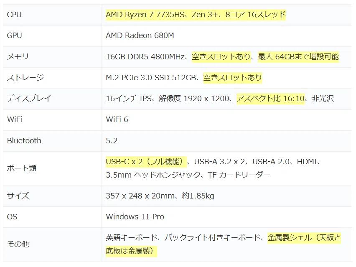
Task: Click the ポート類 row label
Action: (x=22, y=168)
